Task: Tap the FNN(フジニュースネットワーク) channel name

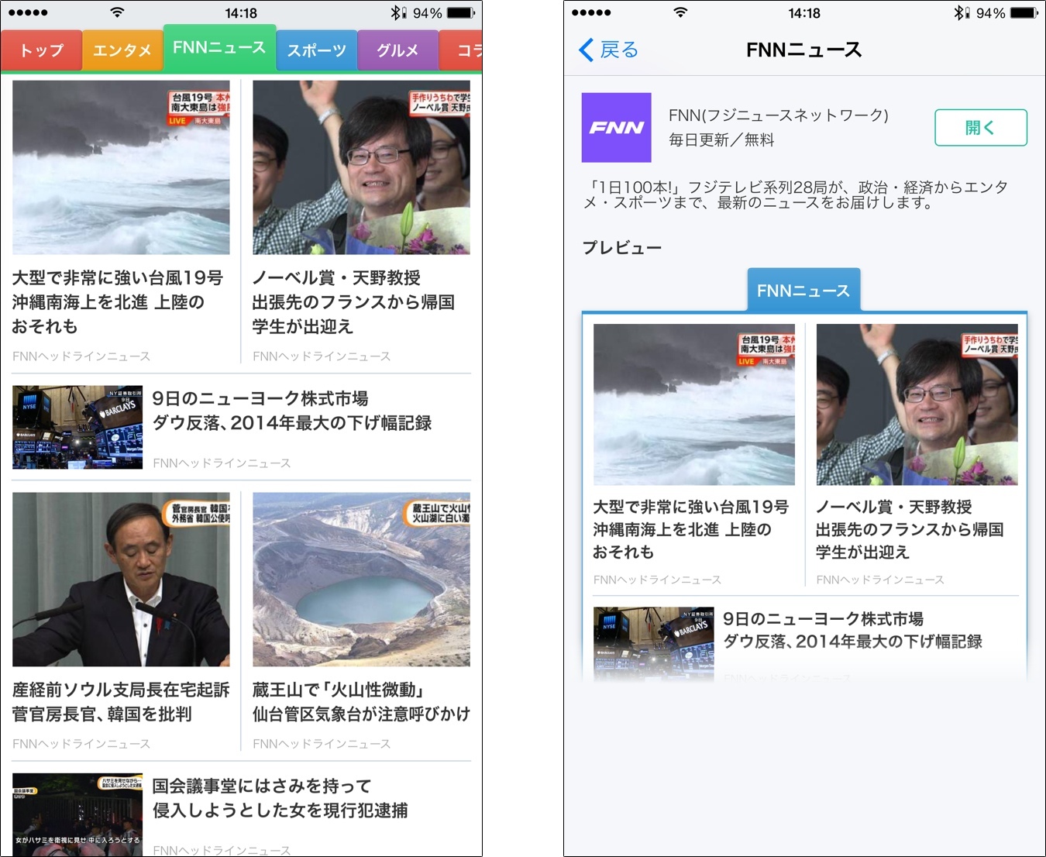Action: point(779,115)
